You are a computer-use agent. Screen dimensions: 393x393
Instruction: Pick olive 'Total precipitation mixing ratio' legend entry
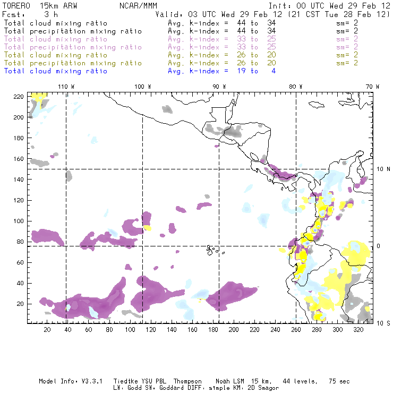(x=73, y=63)
